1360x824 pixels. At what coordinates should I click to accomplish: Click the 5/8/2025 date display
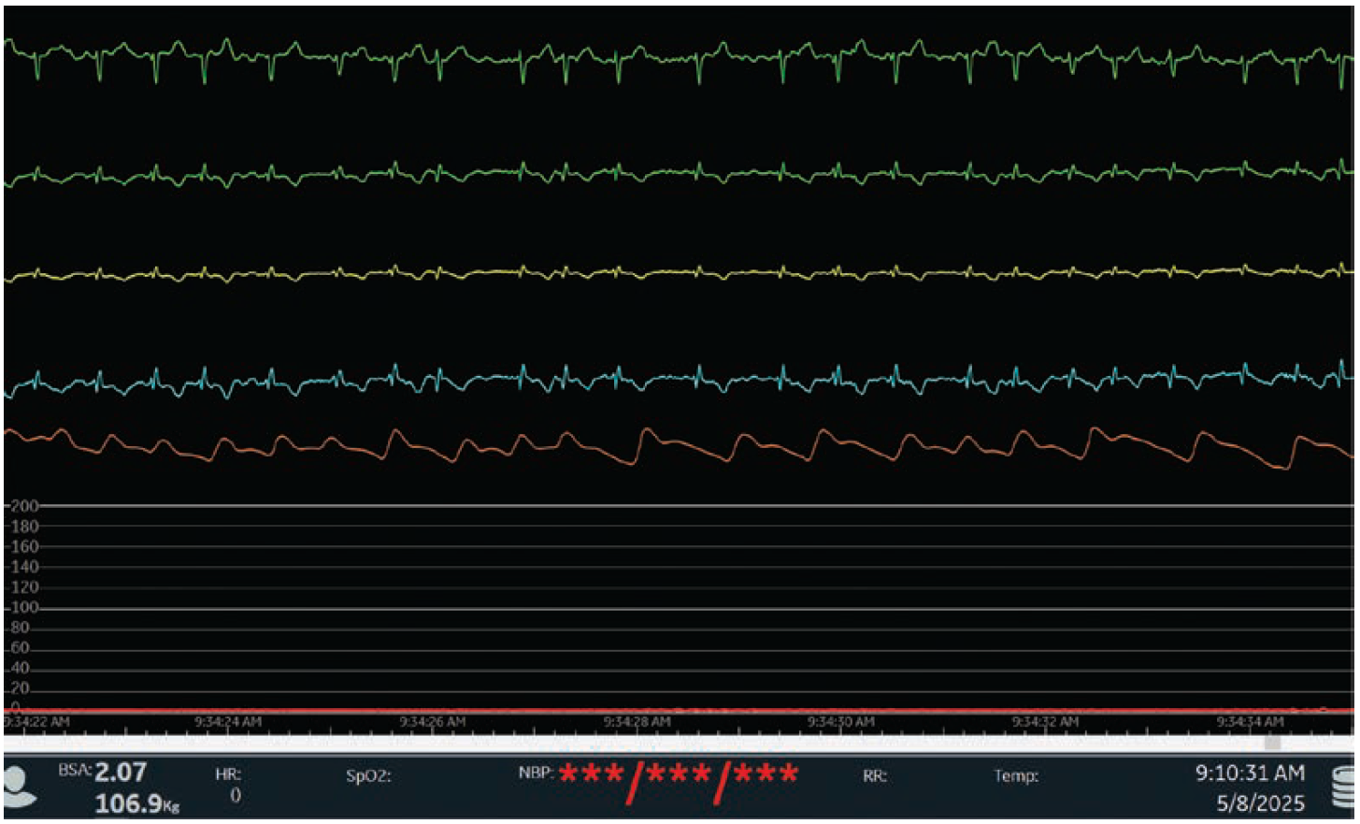click(1260, 803)
